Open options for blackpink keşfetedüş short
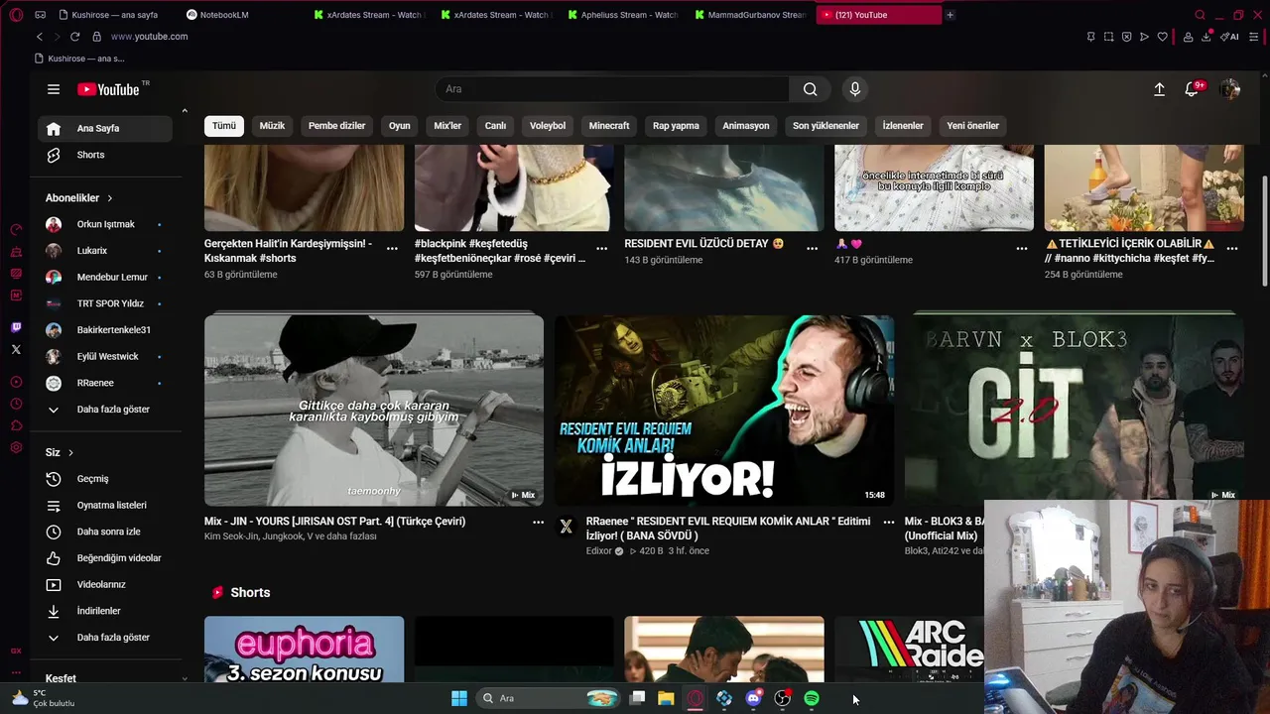 601,249
